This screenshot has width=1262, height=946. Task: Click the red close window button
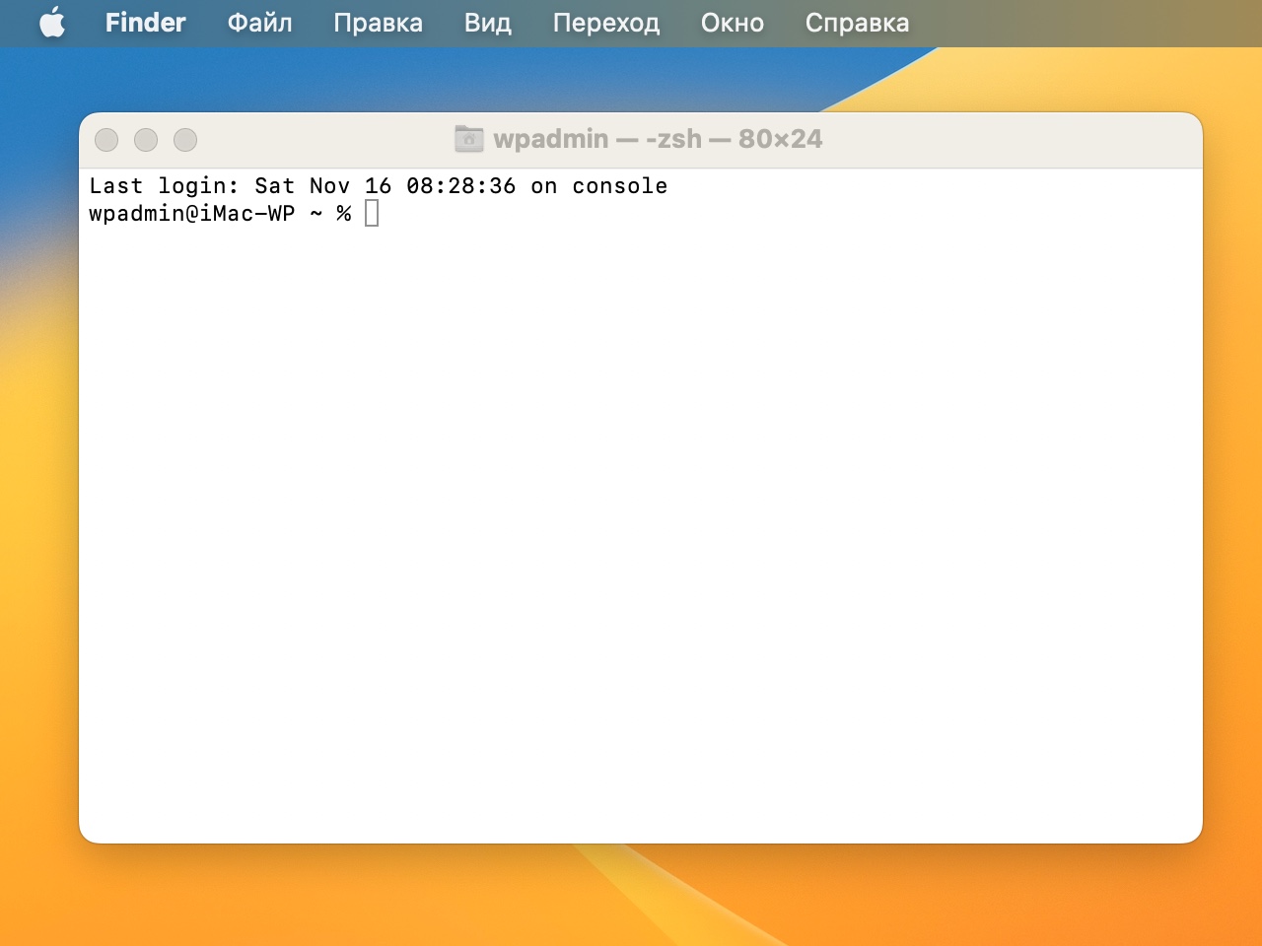(106, 140)
